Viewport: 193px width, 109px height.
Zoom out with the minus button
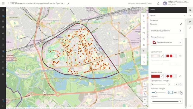145,104
